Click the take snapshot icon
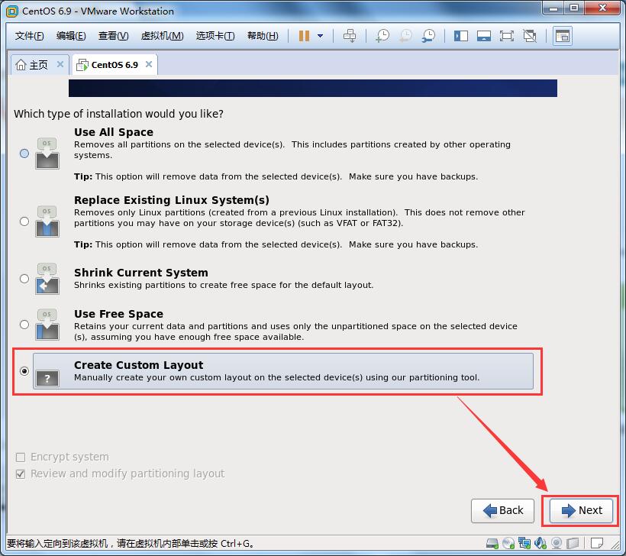 point(382,36)
